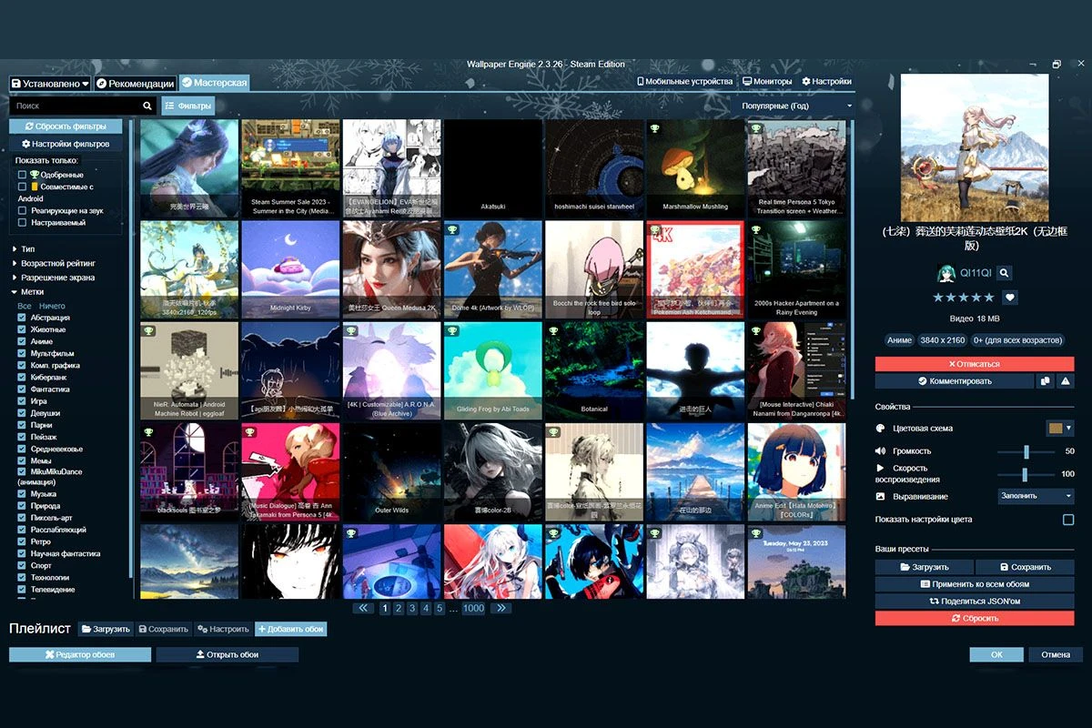The image size is (1092, 728).
Task: Click Настройки фильтров gear button
Action: click(x=66, y=144)
